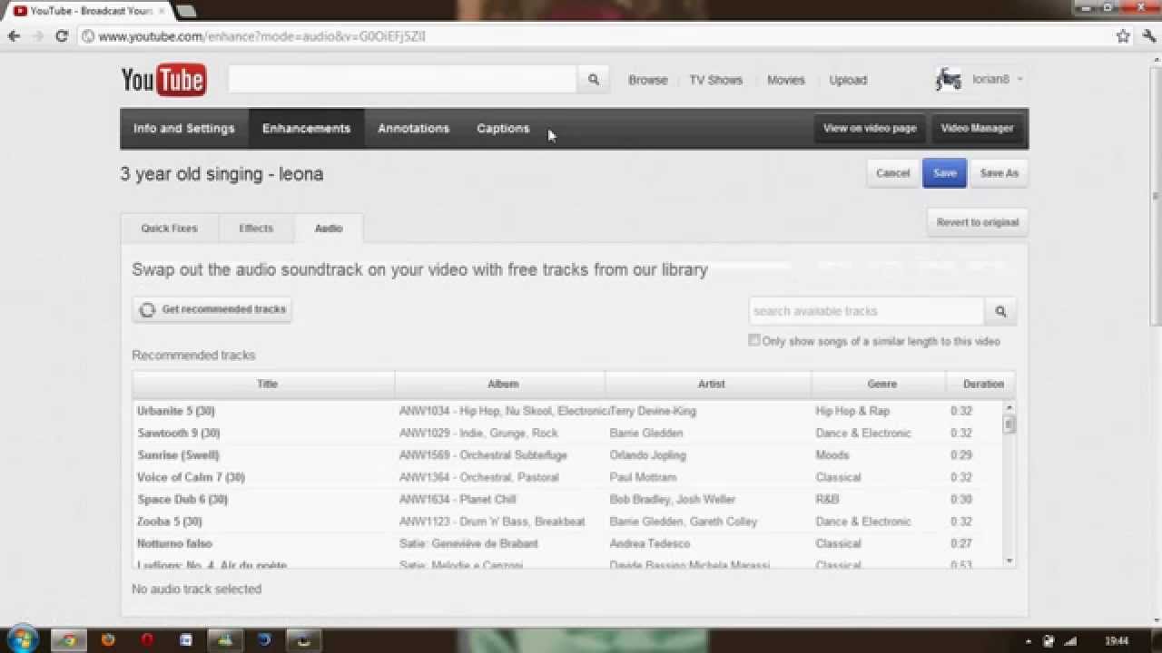Click the network icon in the system tray
This screenshot has height=653, width=1162.
(1070, 641)
